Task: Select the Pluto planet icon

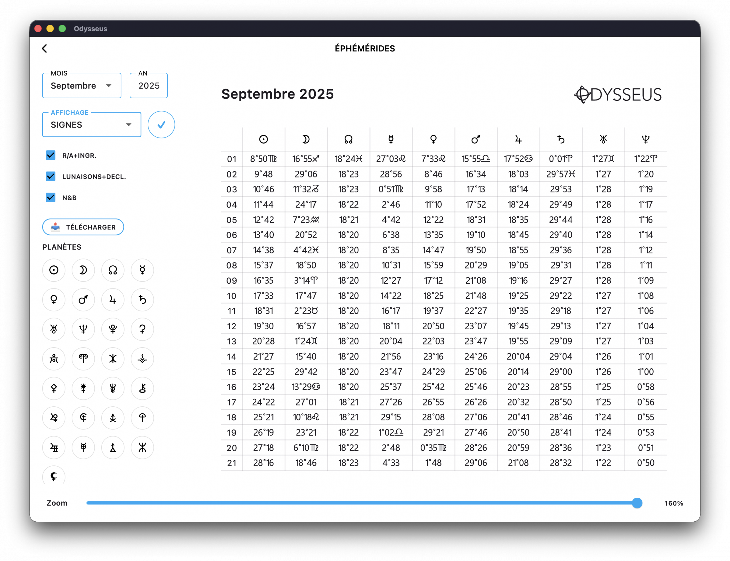Action: [x=113, y=329]
